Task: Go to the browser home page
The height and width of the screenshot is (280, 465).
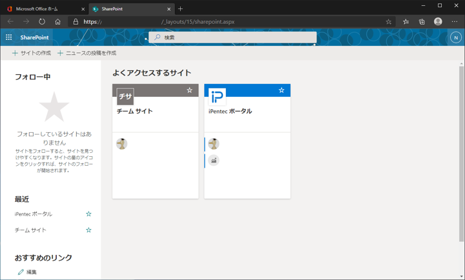Action: [x=58, y=22]
